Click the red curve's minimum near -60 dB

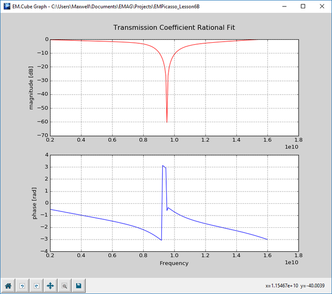point(167,122)
